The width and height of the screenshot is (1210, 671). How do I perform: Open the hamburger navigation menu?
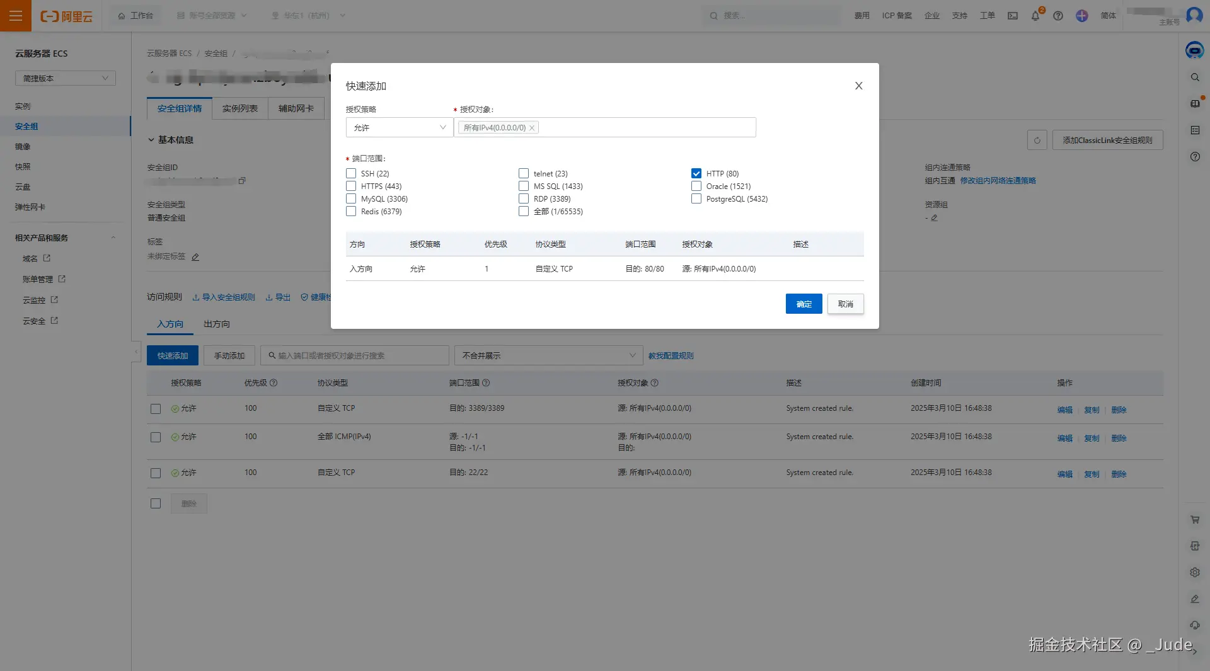[x=16, y=16]
